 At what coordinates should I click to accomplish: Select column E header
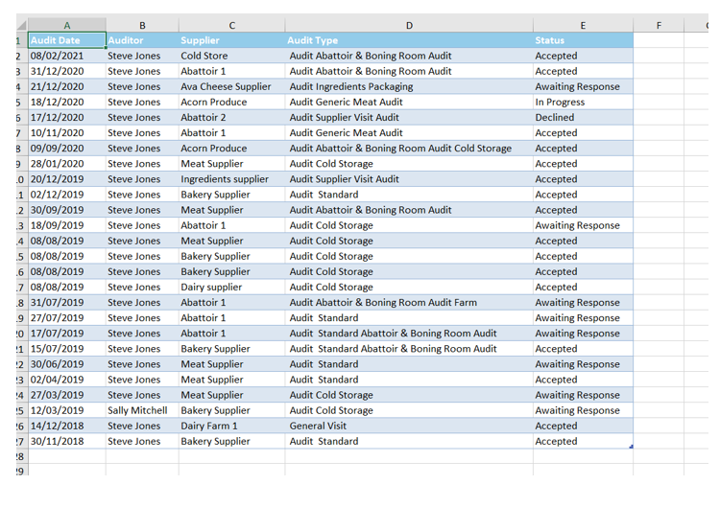coord(583,25)
